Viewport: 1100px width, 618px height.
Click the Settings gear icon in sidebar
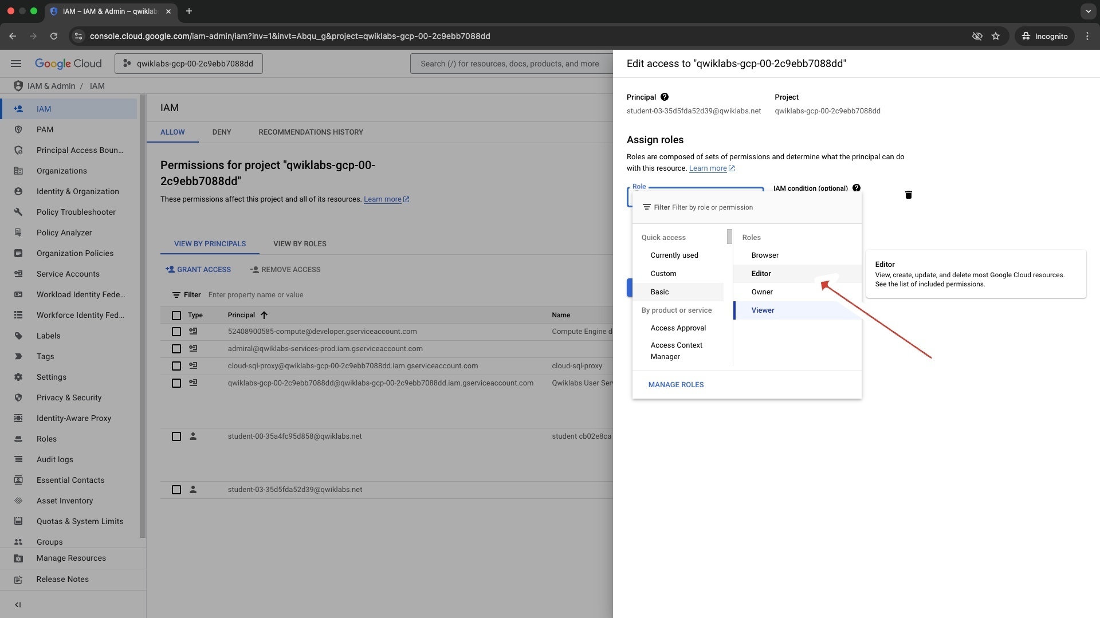(18, 377)
